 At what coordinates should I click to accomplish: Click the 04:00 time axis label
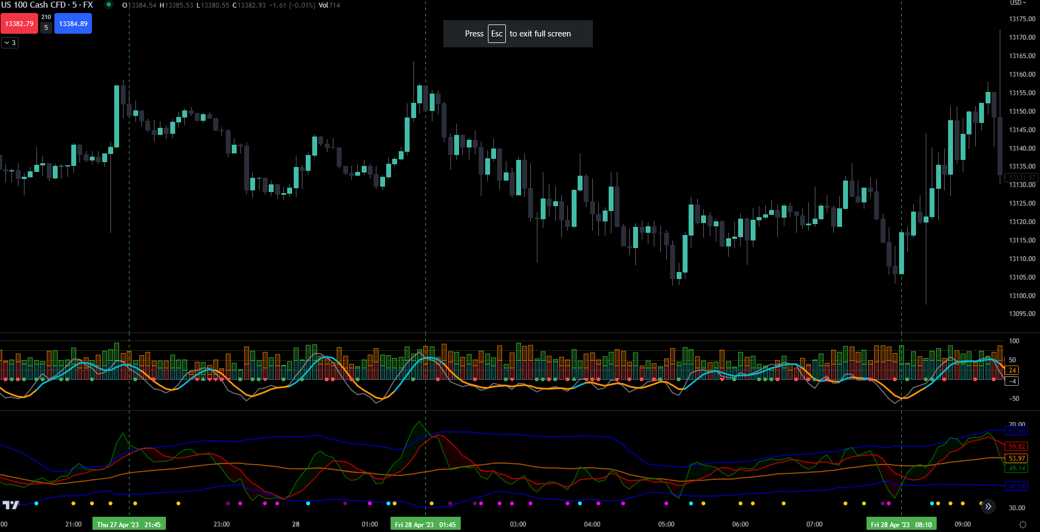592,524
